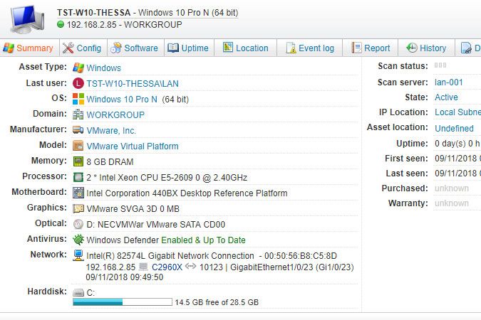The width and height of the screenshot is (481, 320).
Task: Open the History tab
Action: [x=426, y=48]
